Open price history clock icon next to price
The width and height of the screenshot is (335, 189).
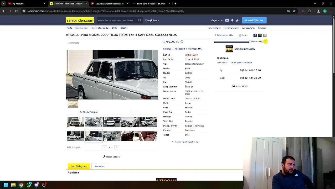(x=182, y=42)
